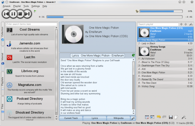Image resolution: width=195 pixels, height=126 pixels.
Task: Open the Playlist menu
Action: (x=17, y=6)
